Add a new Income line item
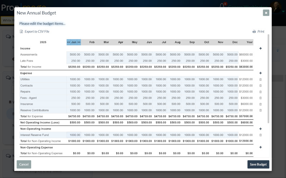The image size is (286, 178). pos(260,48)
